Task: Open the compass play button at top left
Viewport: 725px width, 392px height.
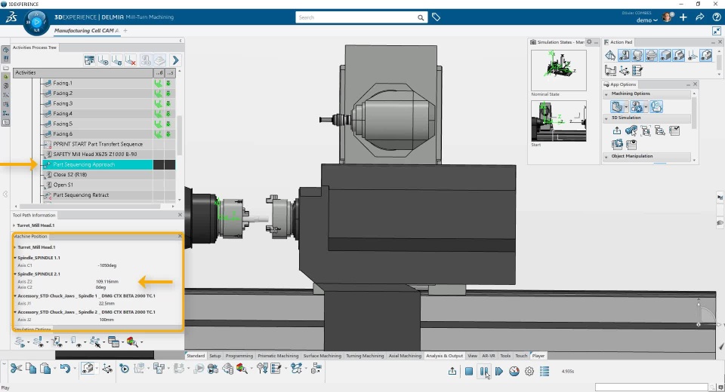Action: tap(36, 22)
